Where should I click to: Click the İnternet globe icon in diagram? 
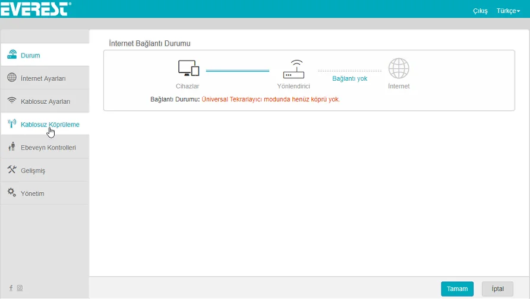click(x=399, y=68)
